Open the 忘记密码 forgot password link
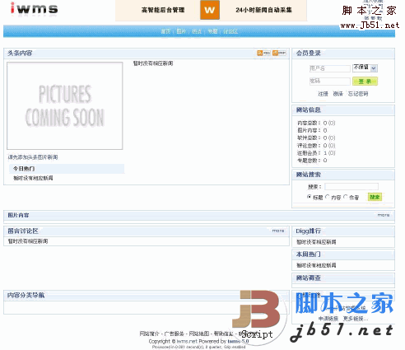405x350 pixels. [x=358, y=94]
